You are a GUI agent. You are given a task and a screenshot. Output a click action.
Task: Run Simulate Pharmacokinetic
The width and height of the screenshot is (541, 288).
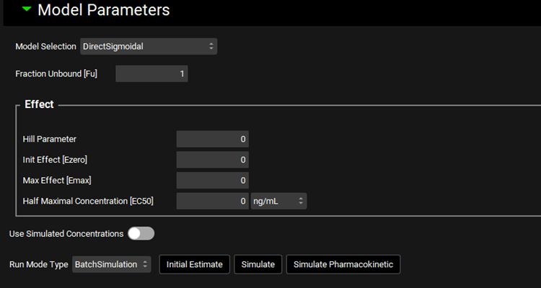pos(343,264)
